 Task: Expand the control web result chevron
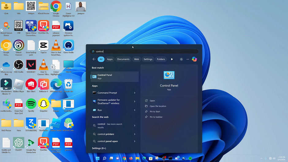[x=135, y=125]
